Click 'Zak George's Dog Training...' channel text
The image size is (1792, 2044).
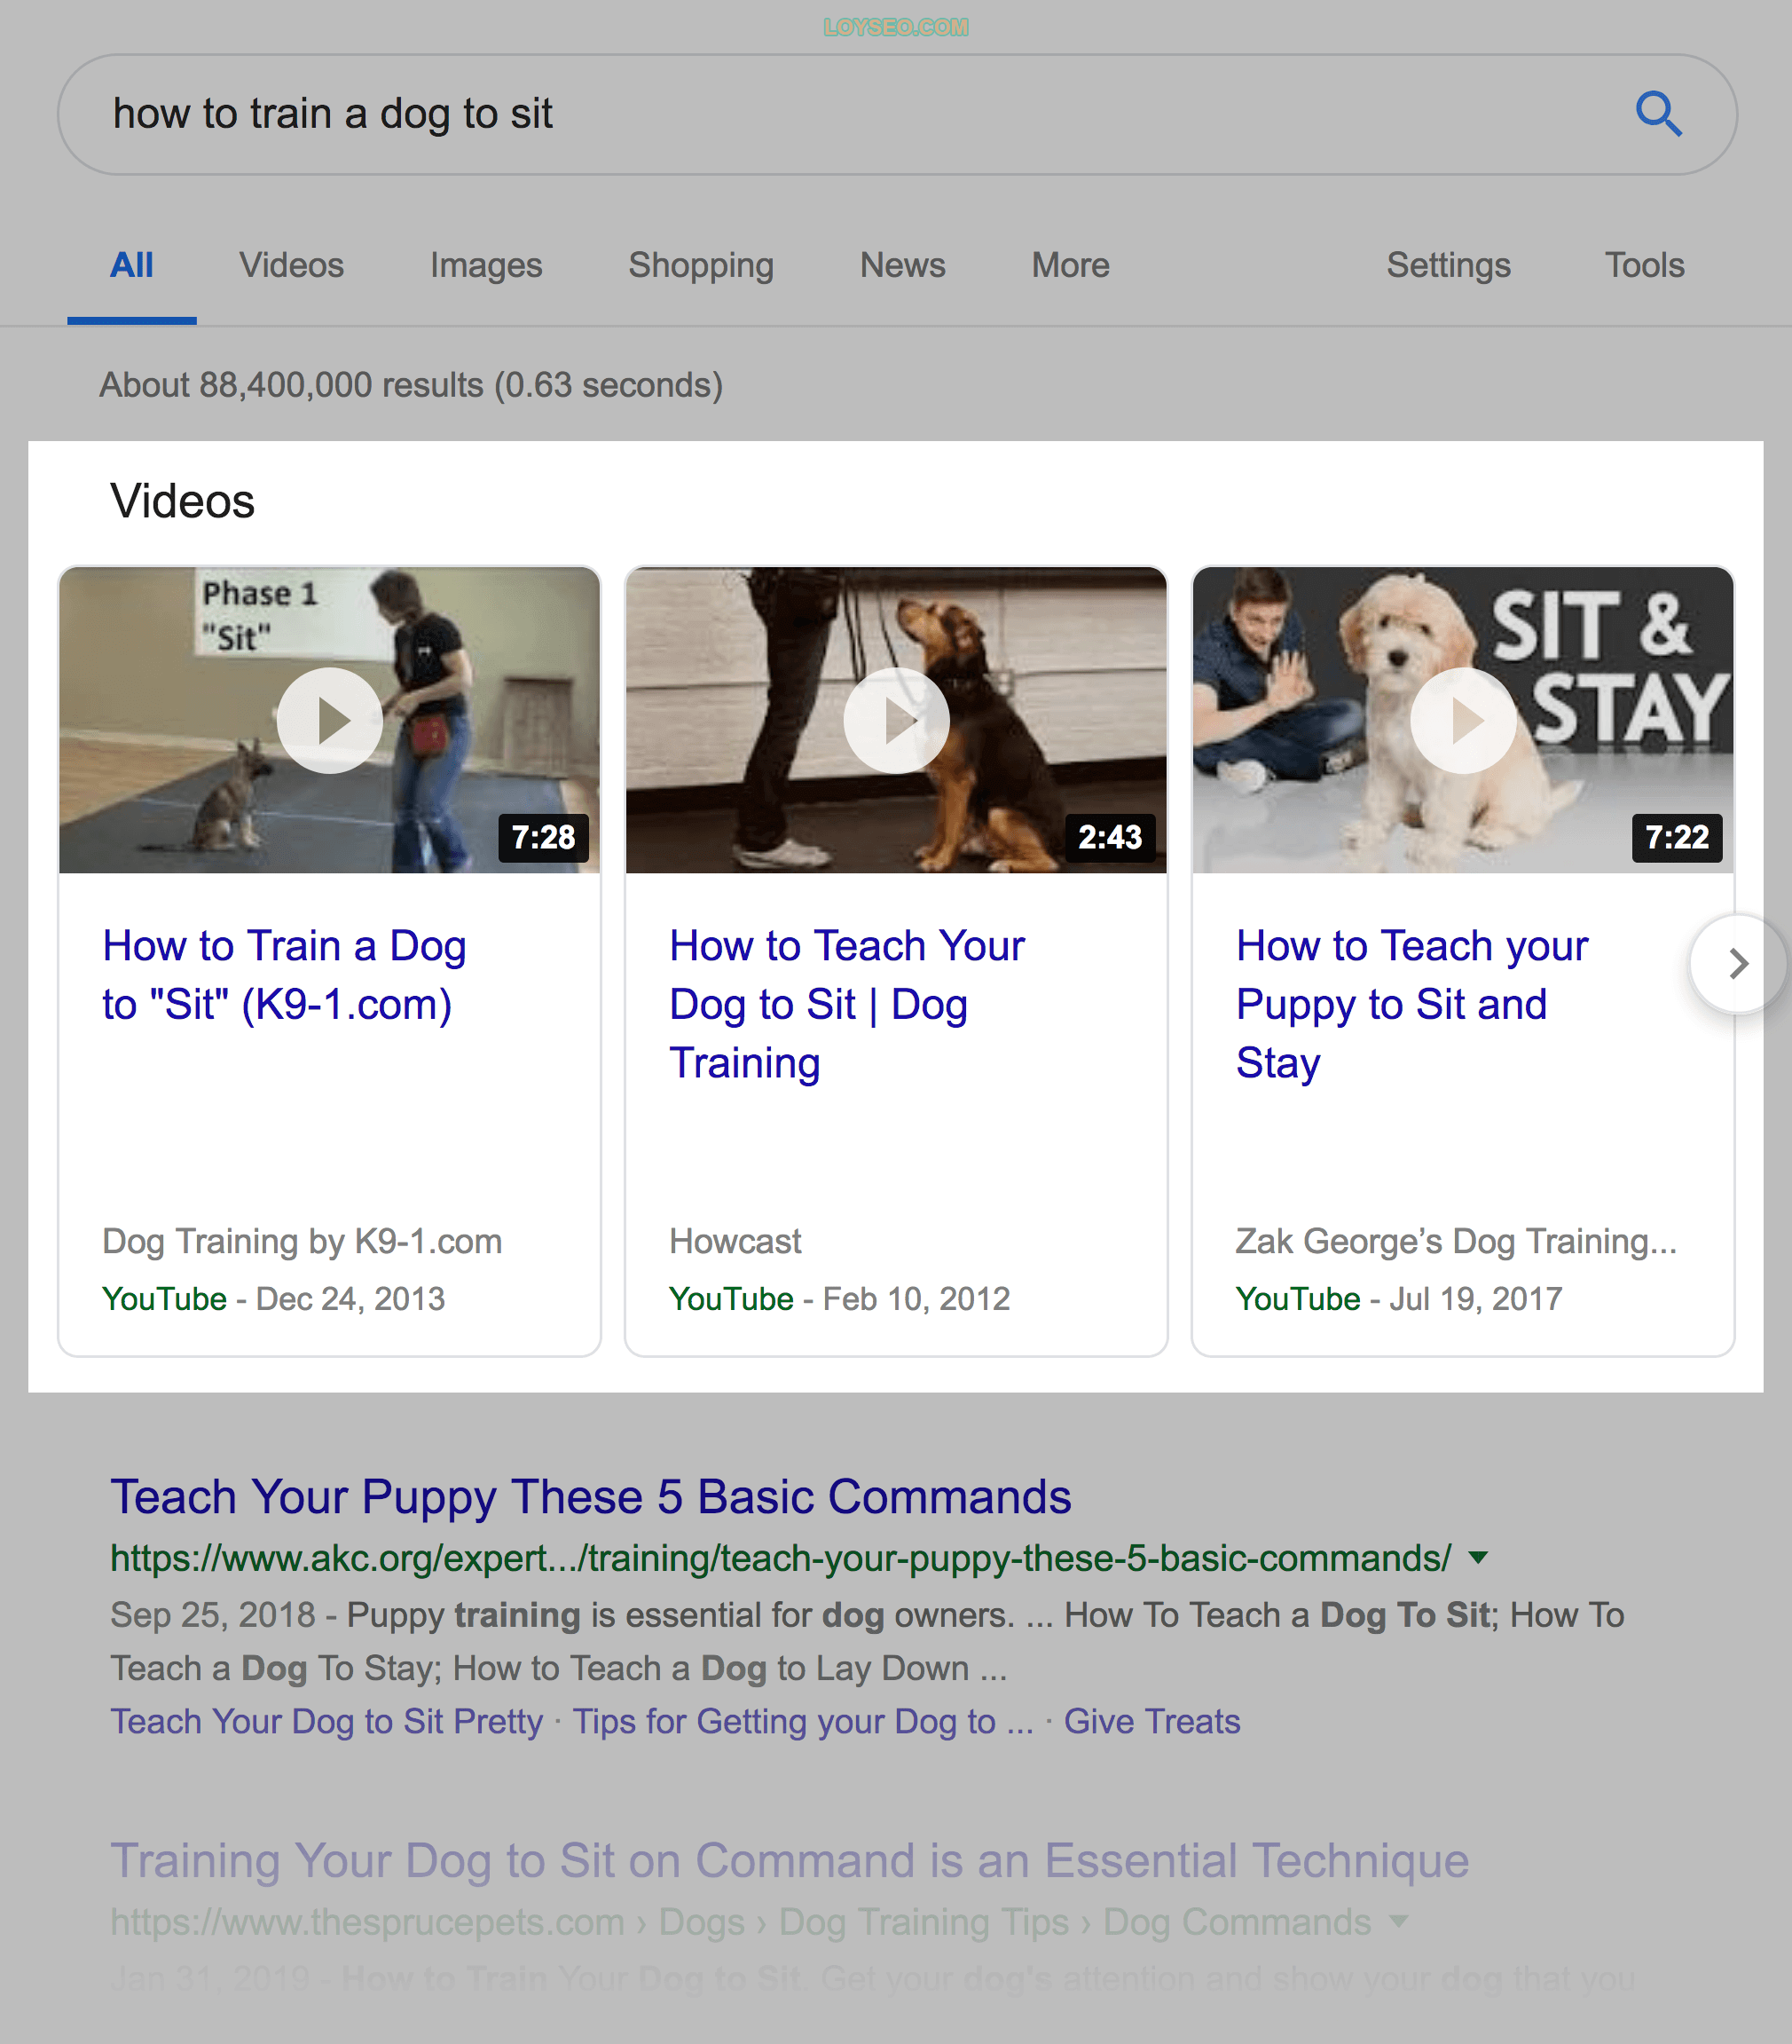coord(1456,1241)
